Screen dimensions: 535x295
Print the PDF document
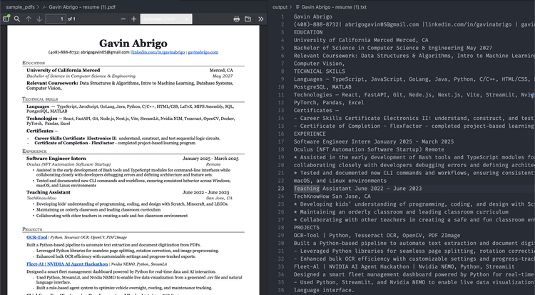(236, 19)
